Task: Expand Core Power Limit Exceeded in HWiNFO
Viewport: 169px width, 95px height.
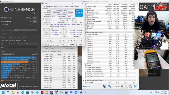Action: click(x=85, y=71)
